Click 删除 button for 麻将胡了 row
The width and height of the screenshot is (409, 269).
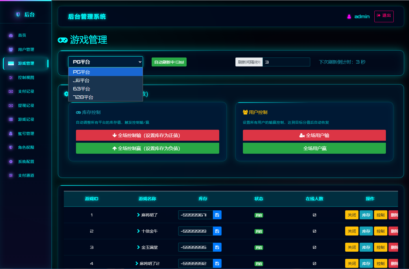(393, 215)
